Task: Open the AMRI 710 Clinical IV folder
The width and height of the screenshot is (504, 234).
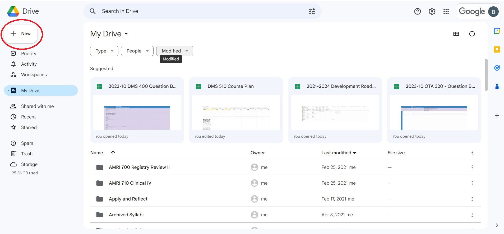Action: coord(130,183)
